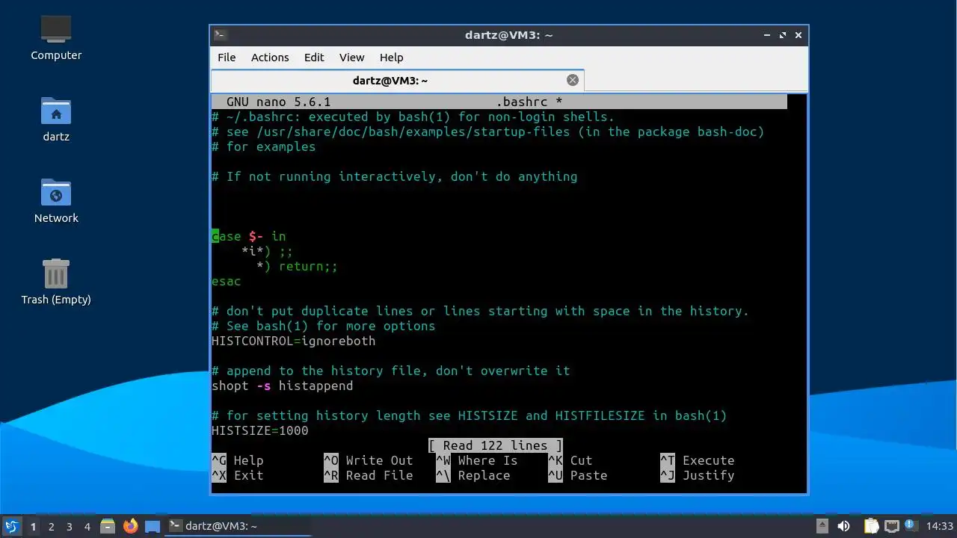This screenshot has width=957, height=538.
Task: Open the File menu
Action: (227, 57)
